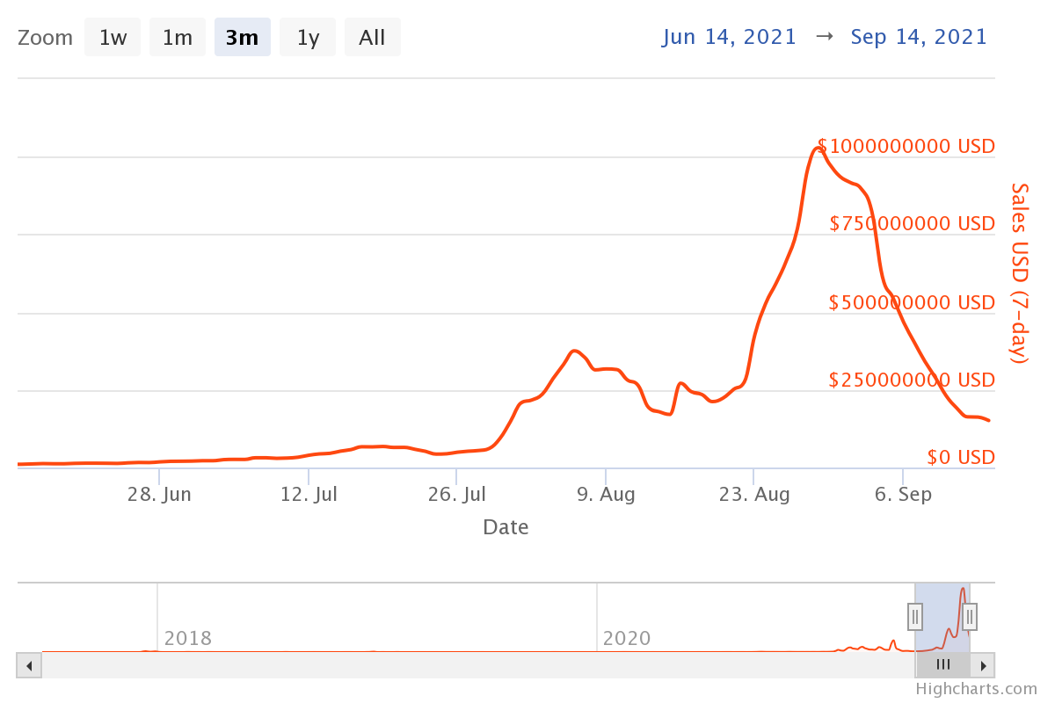Set zoom range to 1w
This screenshot has height=703, width=1055.
click(113, 38)
